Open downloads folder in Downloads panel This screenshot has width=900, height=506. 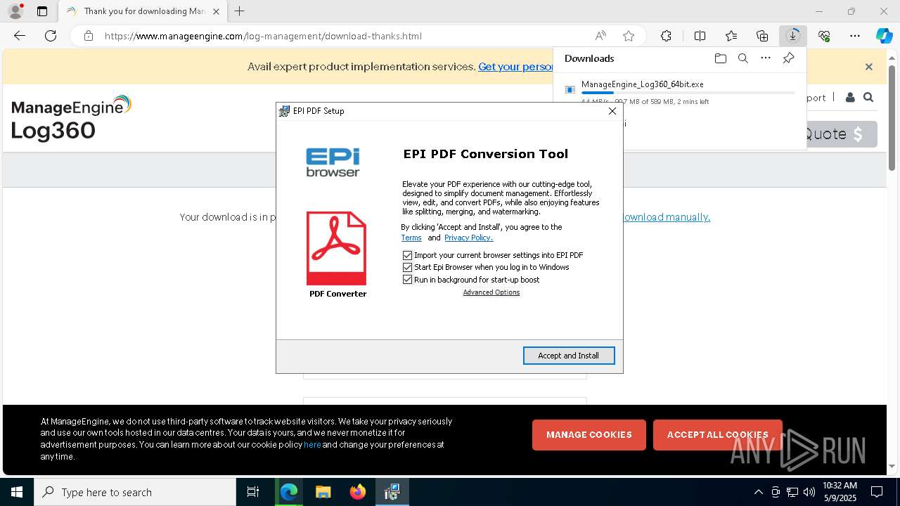click(720, 58)
